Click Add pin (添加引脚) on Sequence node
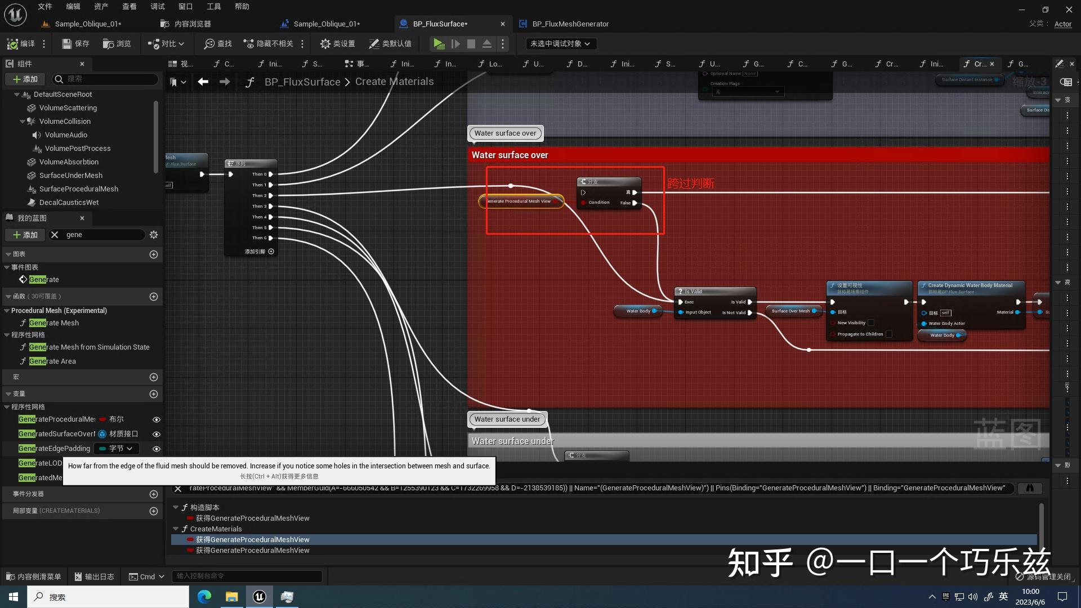Viewport: 1081px width, 608px height. (259, 252)
